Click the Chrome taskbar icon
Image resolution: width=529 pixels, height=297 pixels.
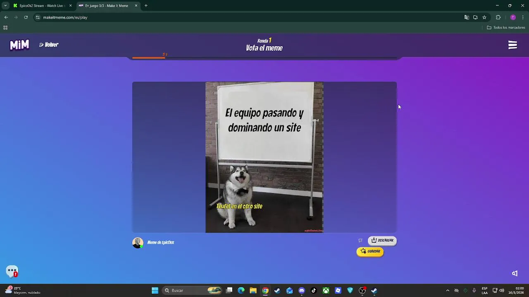[265, 290]
